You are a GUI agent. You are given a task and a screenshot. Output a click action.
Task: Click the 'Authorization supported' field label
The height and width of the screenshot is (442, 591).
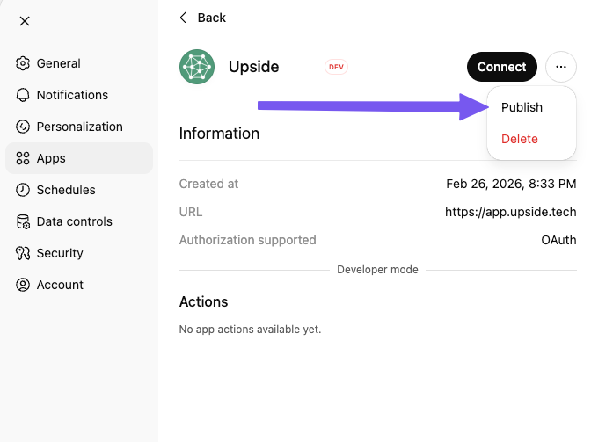tap(248, 240)
